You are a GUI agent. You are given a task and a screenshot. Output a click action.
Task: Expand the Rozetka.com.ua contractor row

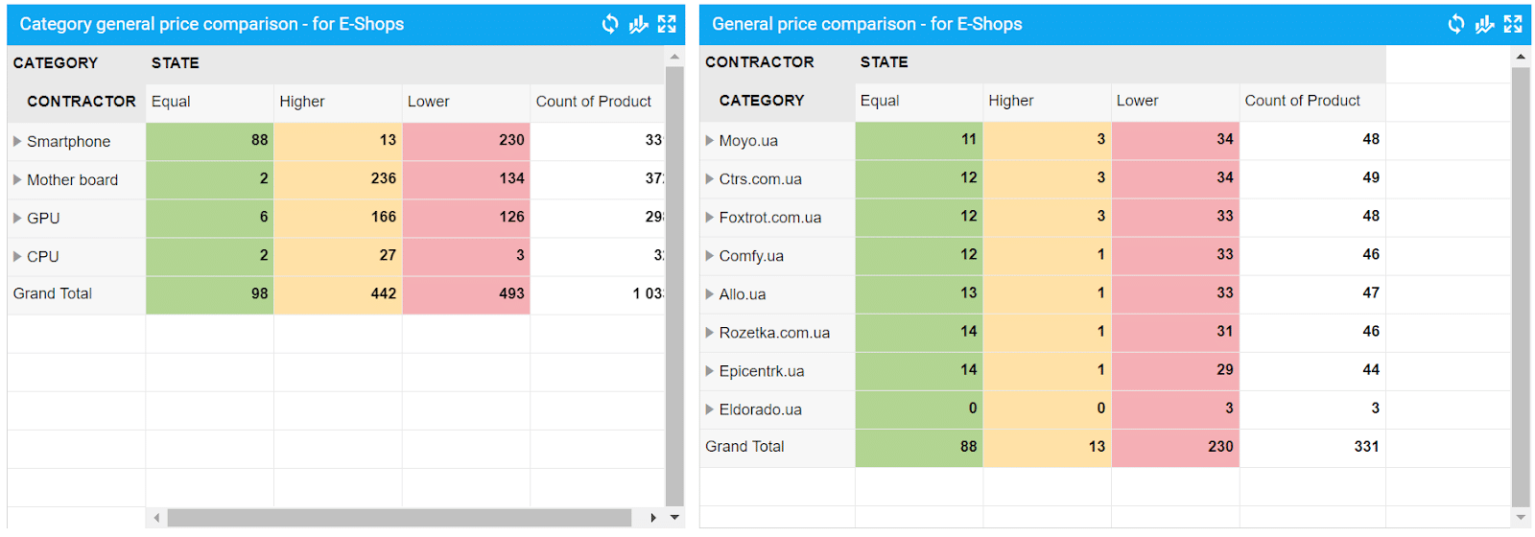pyautogui.click(x=710, y=332)
